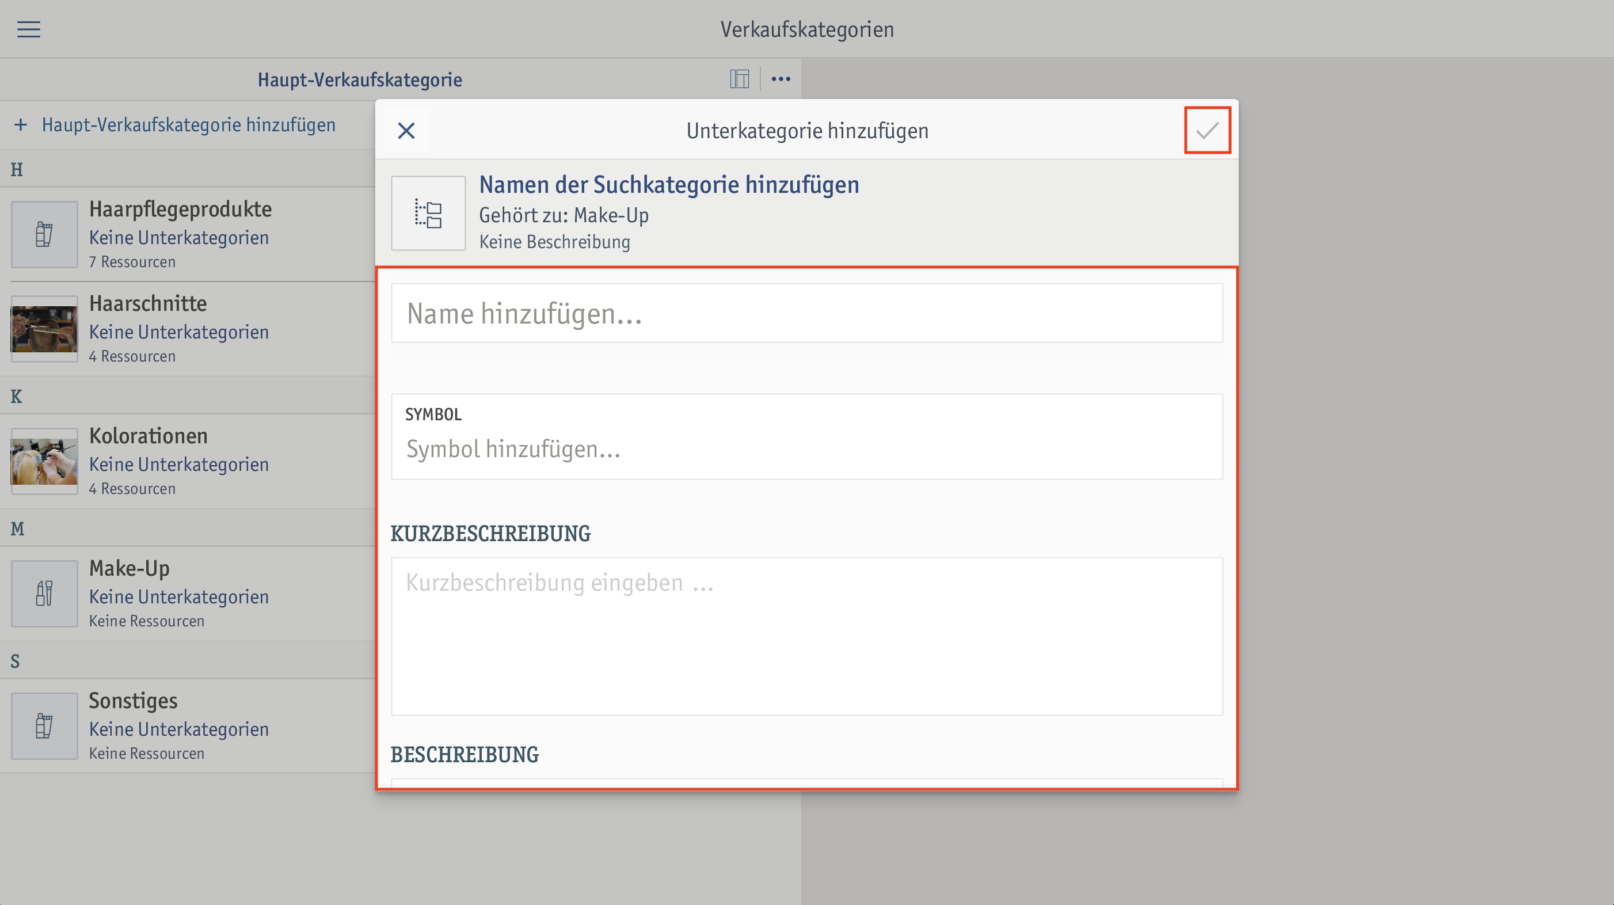
Task: Select the Haarschnitte category title
Action: click(148, 303)
